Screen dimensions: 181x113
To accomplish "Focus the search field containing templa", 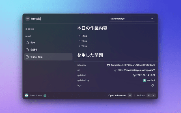I will click(x=68, y=19).
